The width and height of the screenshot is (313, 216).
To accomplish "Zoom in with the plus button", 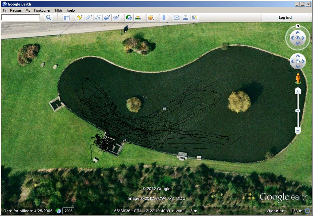I will (297, 91).
